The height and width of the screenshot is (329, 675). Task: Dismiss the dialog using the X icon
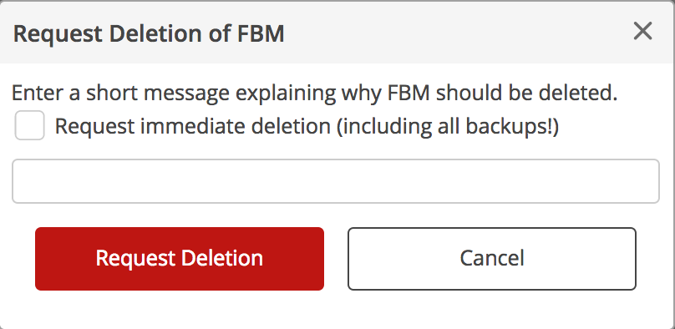(x=642, y=32)
